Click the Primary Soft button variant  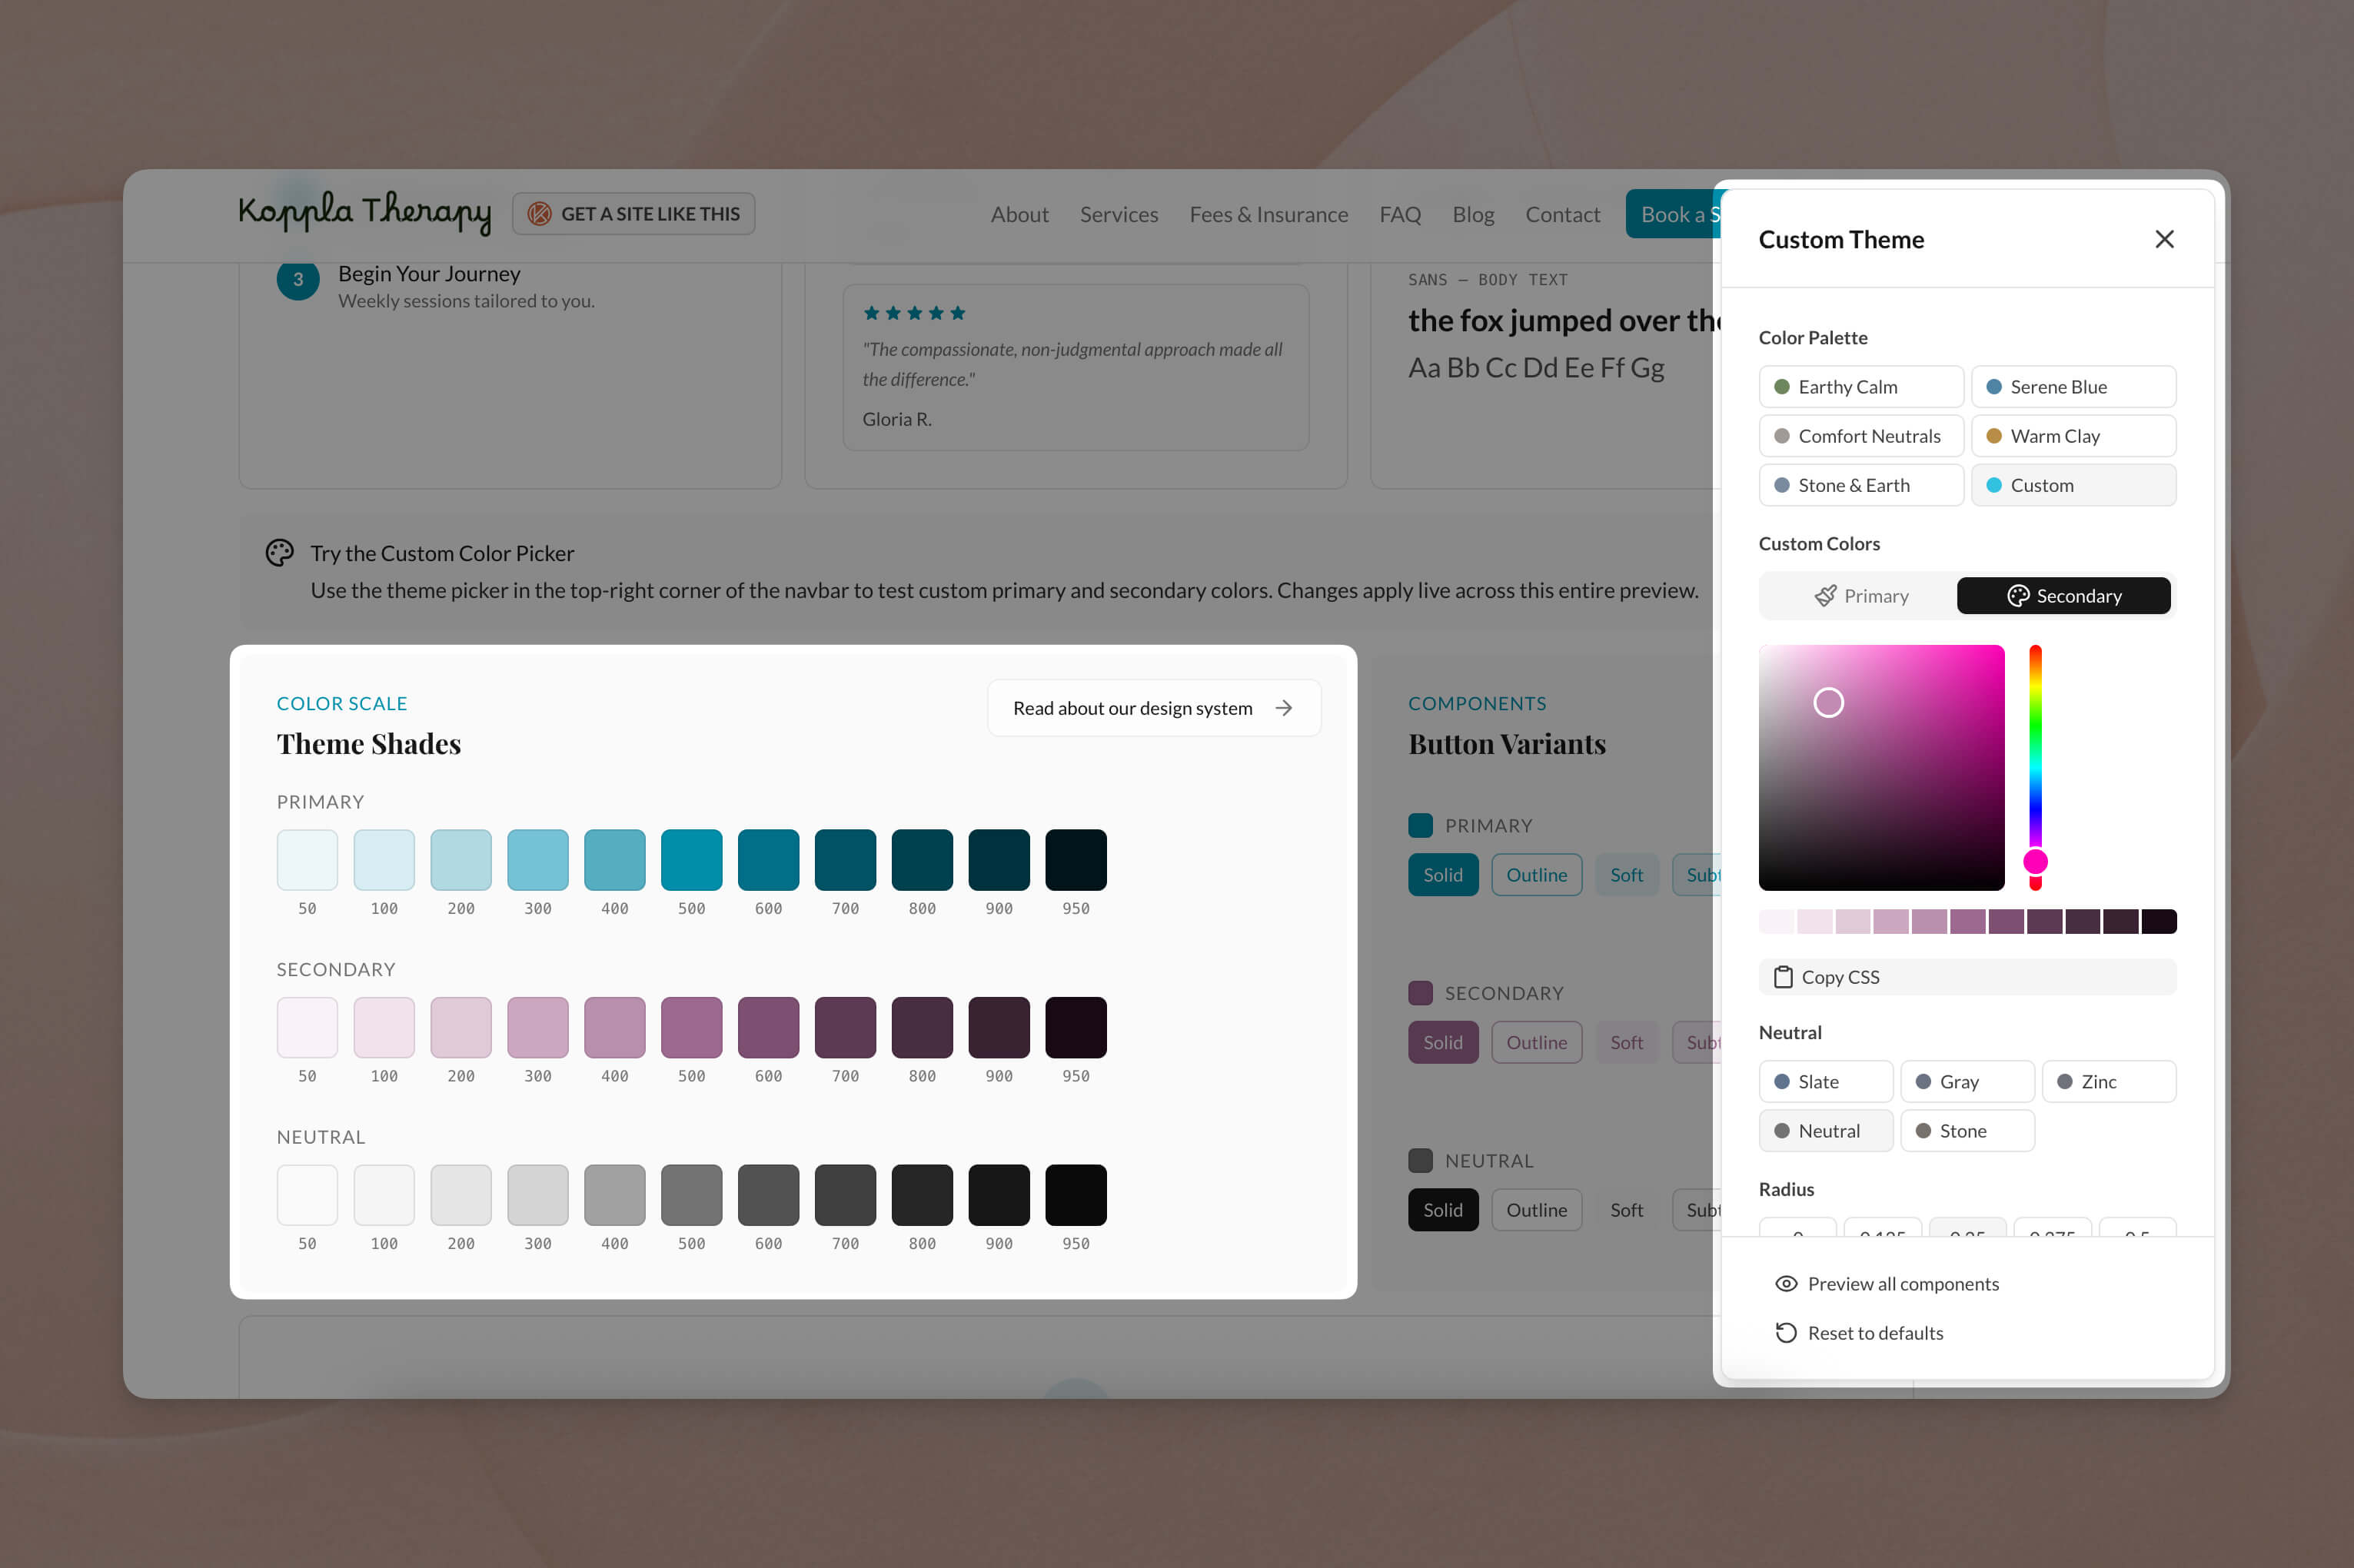1626,875
